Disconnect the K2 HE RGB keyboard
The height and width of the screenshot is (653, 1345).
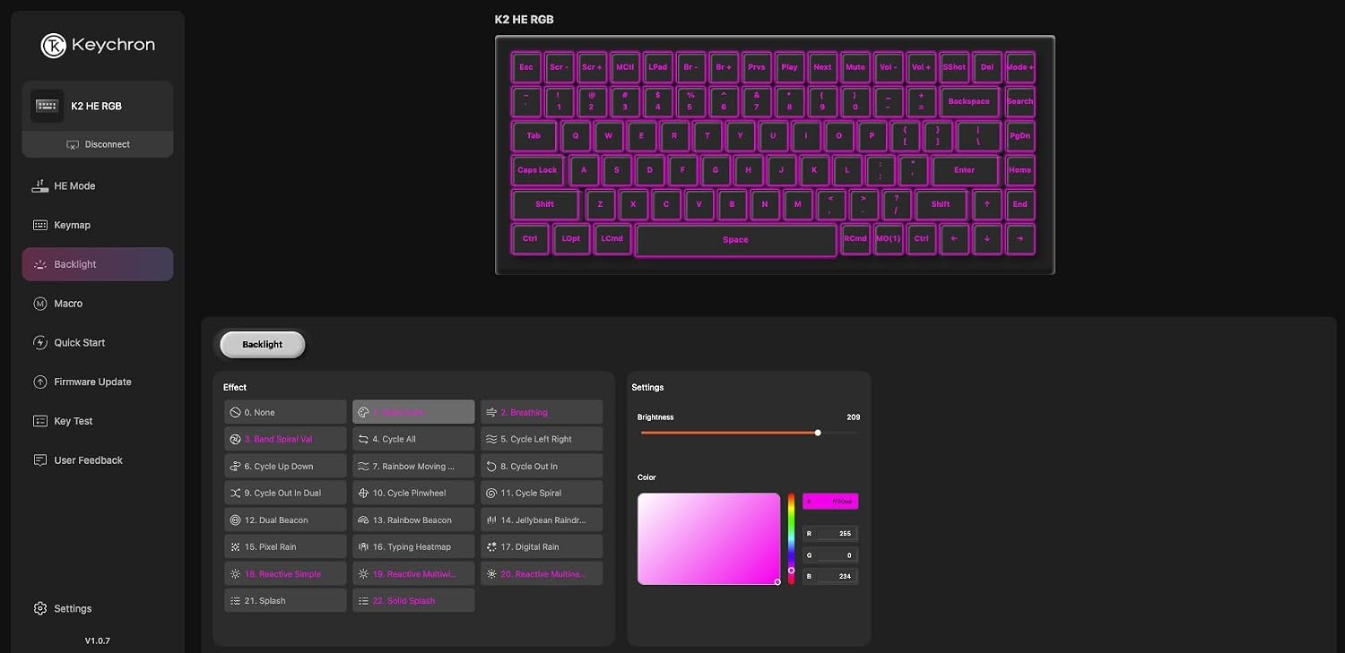tap(98, 144)
